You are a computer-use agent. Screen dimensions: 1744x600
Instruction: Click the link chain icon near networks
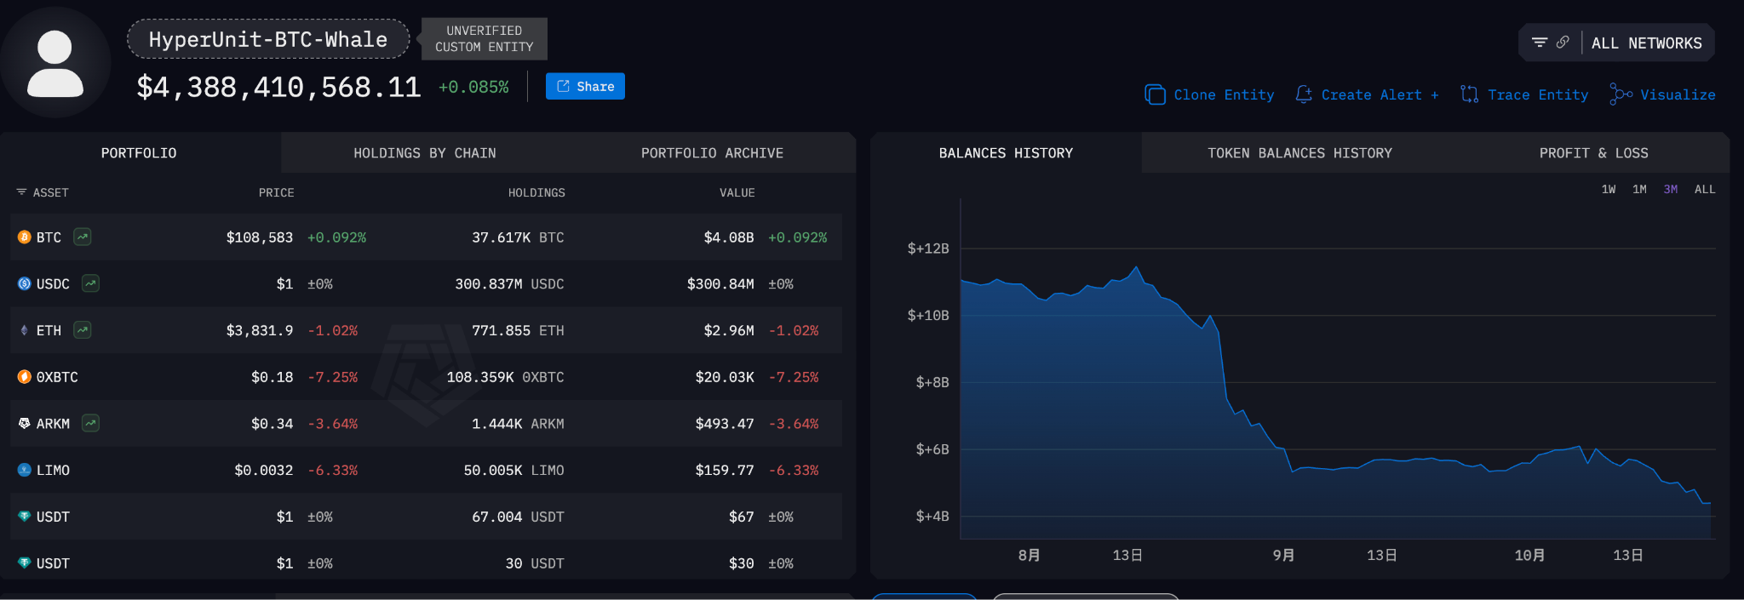tap(1563, 43)
